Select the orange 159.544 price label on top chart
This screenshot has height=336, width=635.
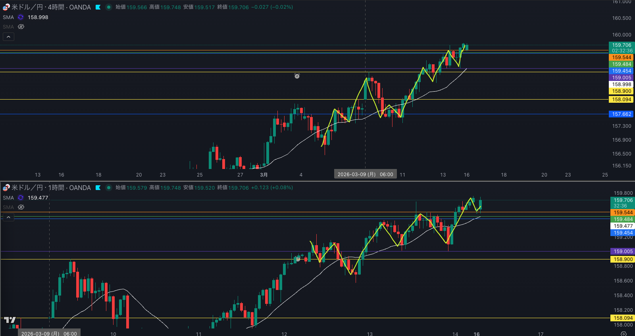pos(621,58)
